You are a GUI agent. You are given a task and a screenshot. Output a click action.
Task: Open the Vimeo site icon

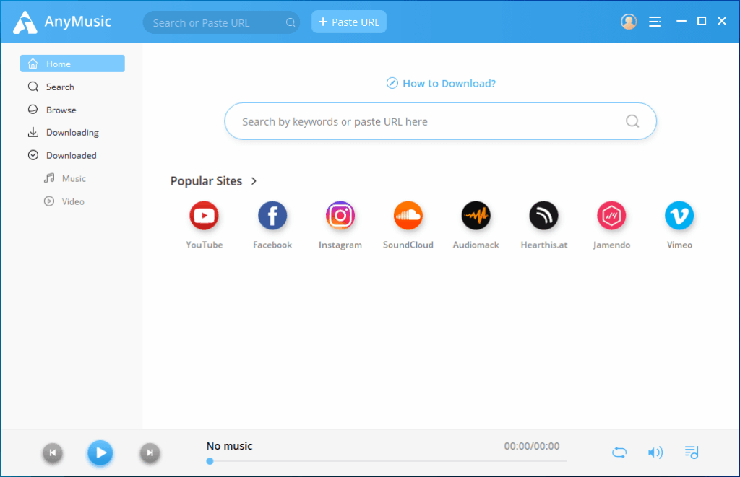point(679,216)
